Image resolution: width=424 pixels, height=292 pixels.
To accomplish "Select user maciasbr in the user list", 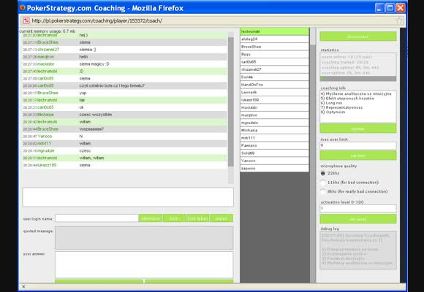I will click(274, 107).
